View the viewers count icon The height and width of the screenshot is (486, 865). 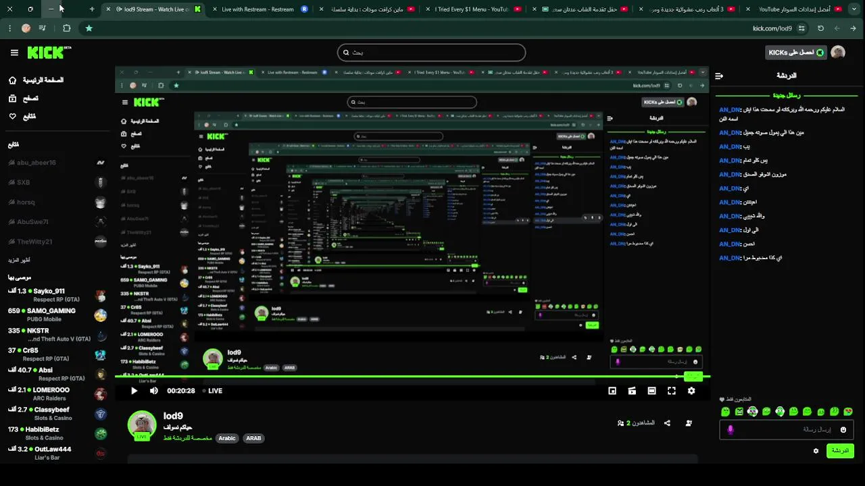coord(620,423)
